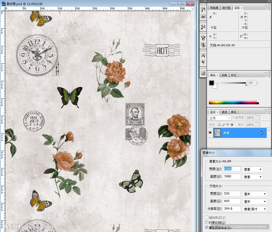Open the Clone Source stamp icon
The image size is (272, 232).
click(203, 45)
